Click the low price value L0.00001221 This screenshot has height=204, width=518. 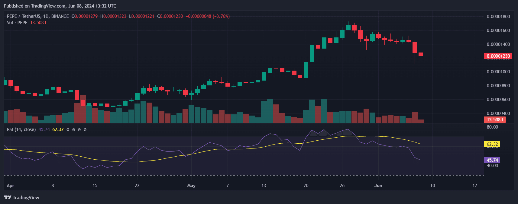(x=142, y=16)
